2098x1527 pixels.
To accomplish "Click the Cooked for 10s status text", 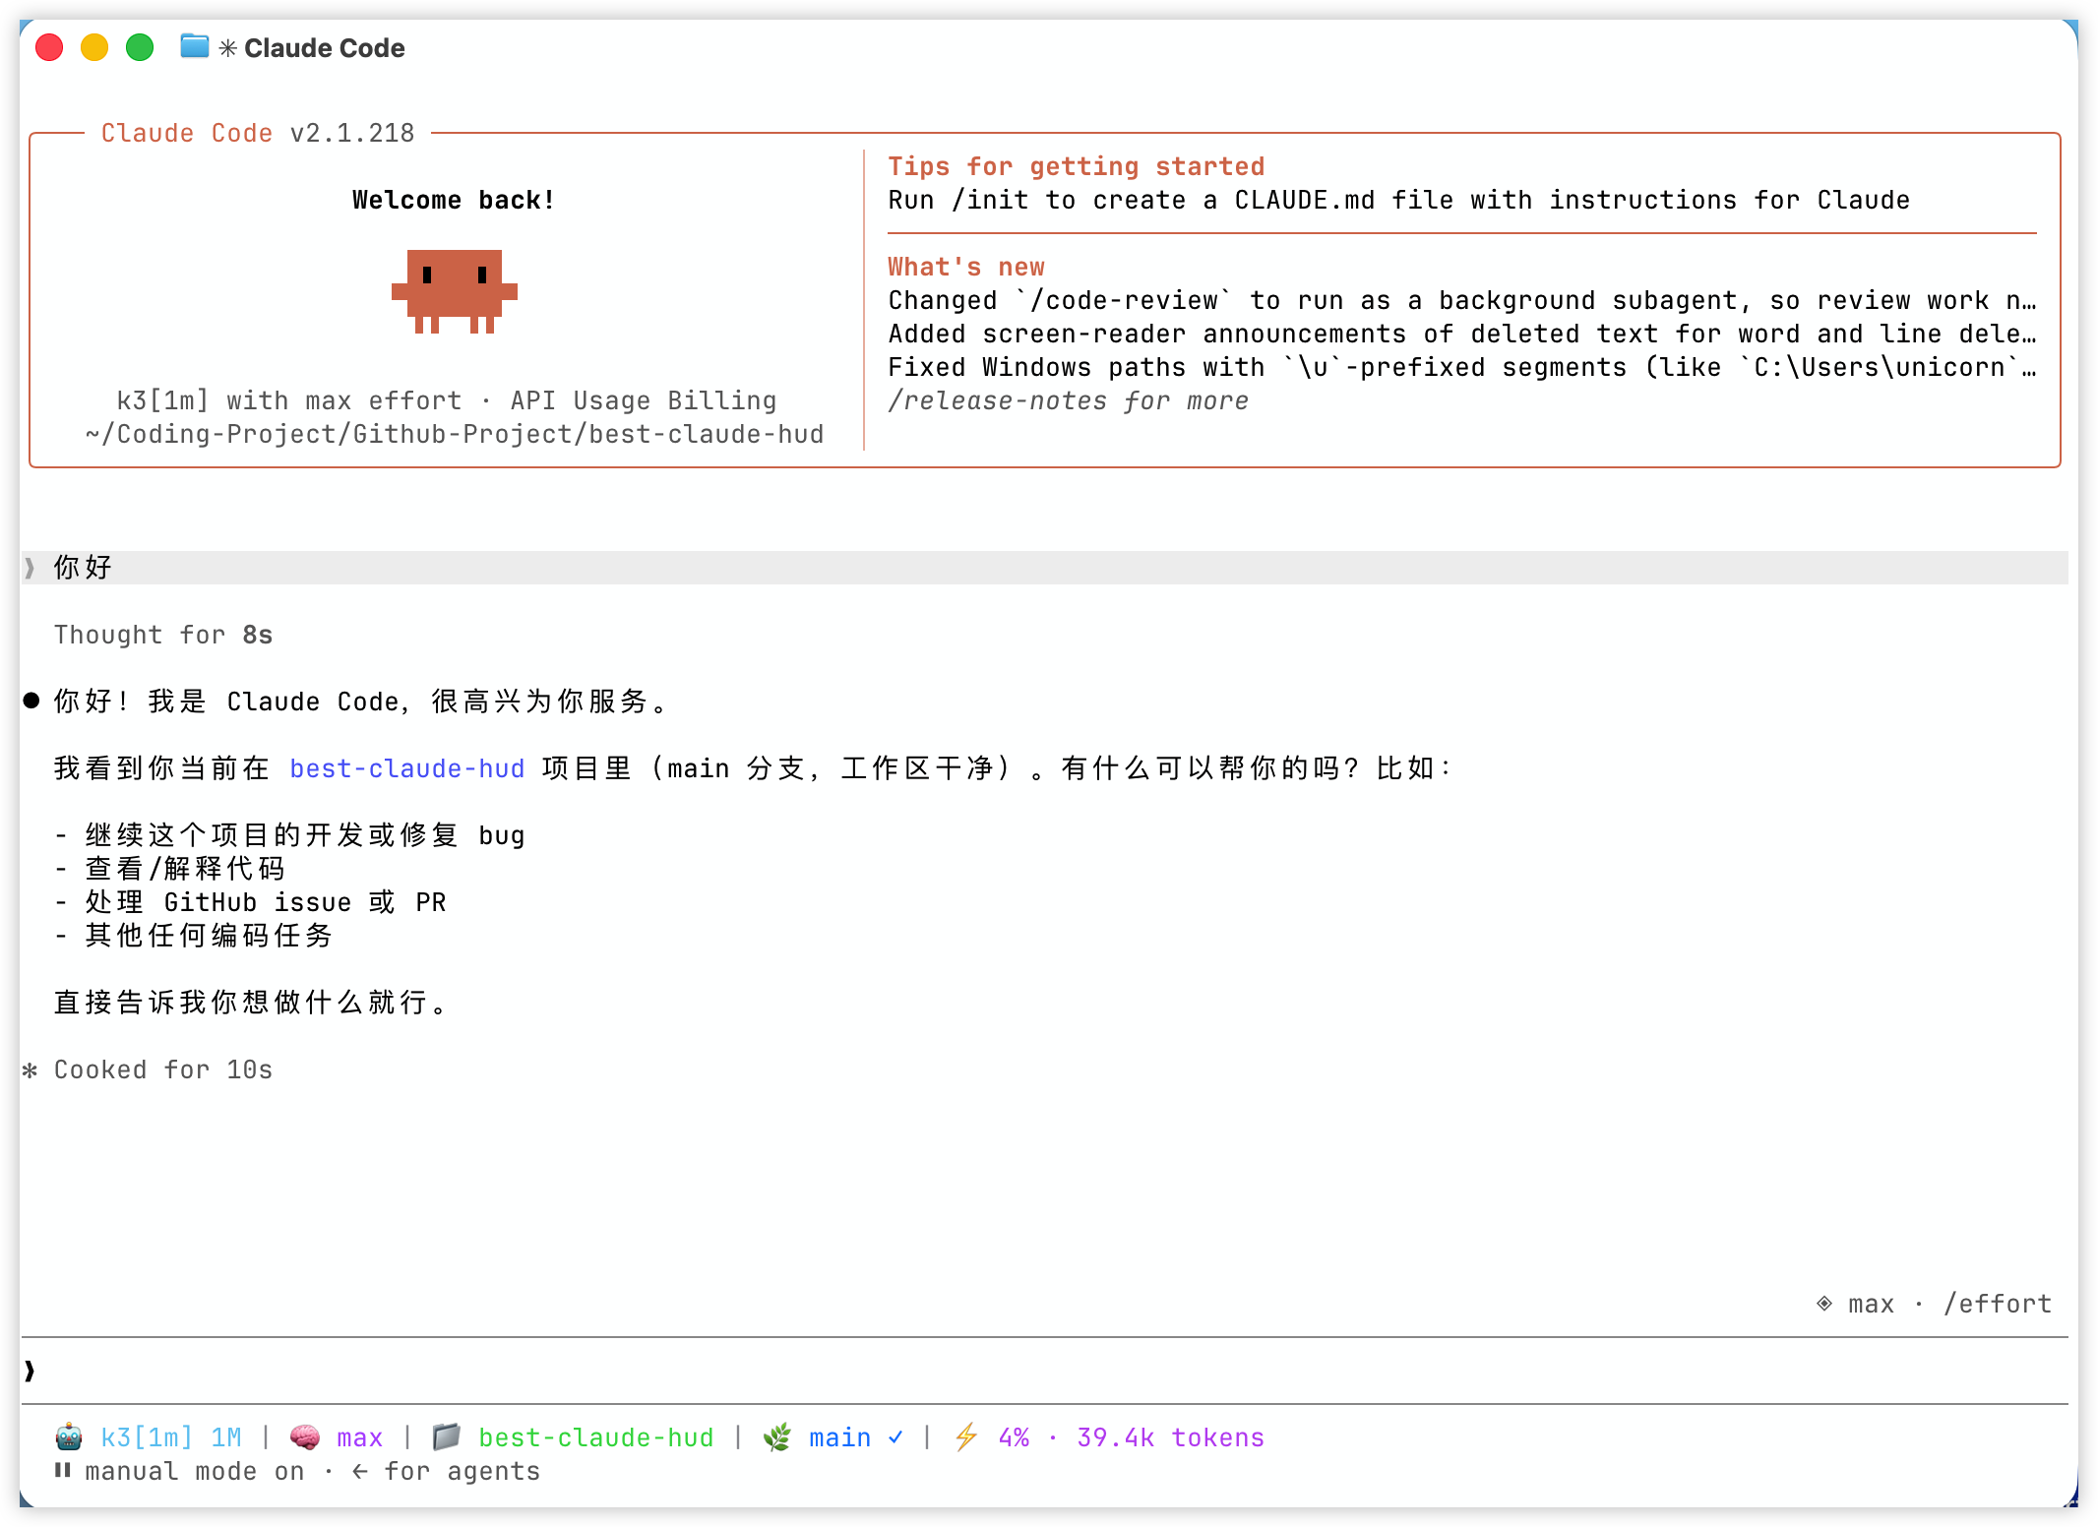I will [163, 1069].
